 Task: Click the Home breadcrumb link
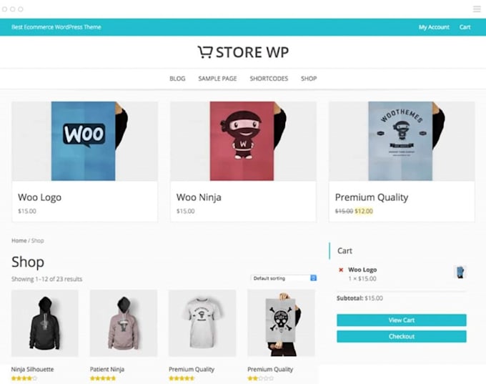(x=19, y=241)
